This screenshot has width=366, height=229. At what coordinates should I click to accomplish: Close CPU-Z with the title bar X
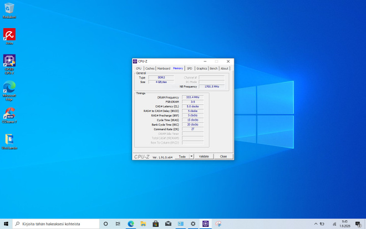pyautogui.click(x=228, y=62)
